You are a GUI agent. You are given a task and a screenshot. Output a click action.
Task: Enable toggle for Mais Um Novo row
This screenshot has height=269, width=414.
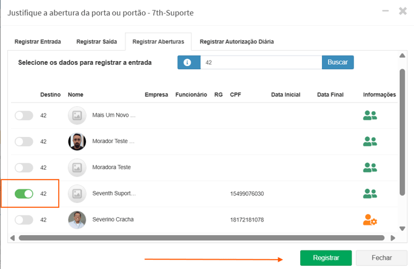24,115
